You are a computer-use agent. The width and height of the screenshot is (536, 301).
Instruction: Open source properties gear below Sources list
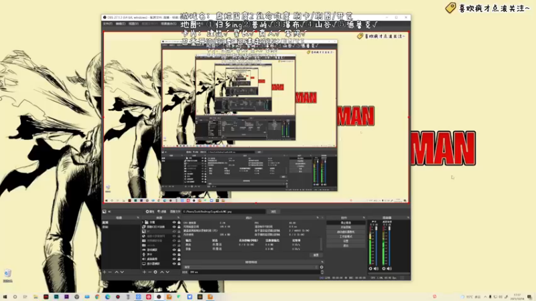tap(155, 272)
